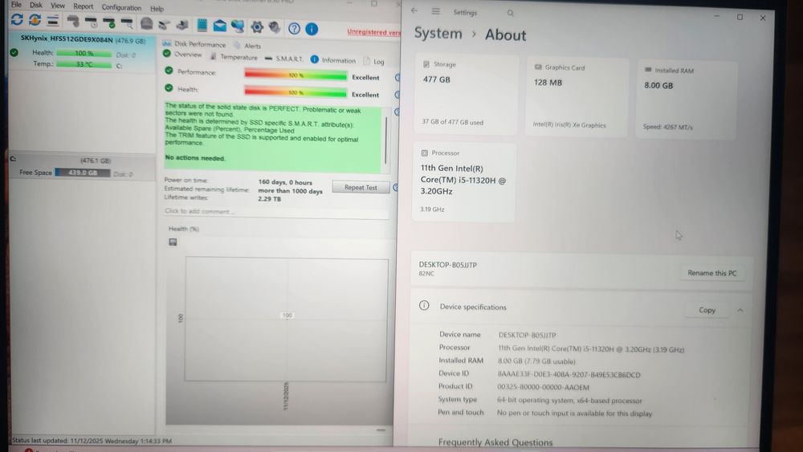Click the green check icon next to Health row
This screenshot has width=803, height=452.
tap(169, 88)
